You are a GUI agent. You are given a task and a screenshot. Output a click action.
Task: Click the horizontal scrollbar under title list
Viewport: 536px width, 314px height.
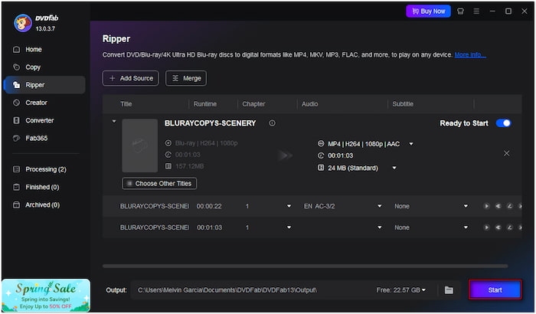pyautogui.click(x=306, y=266)
